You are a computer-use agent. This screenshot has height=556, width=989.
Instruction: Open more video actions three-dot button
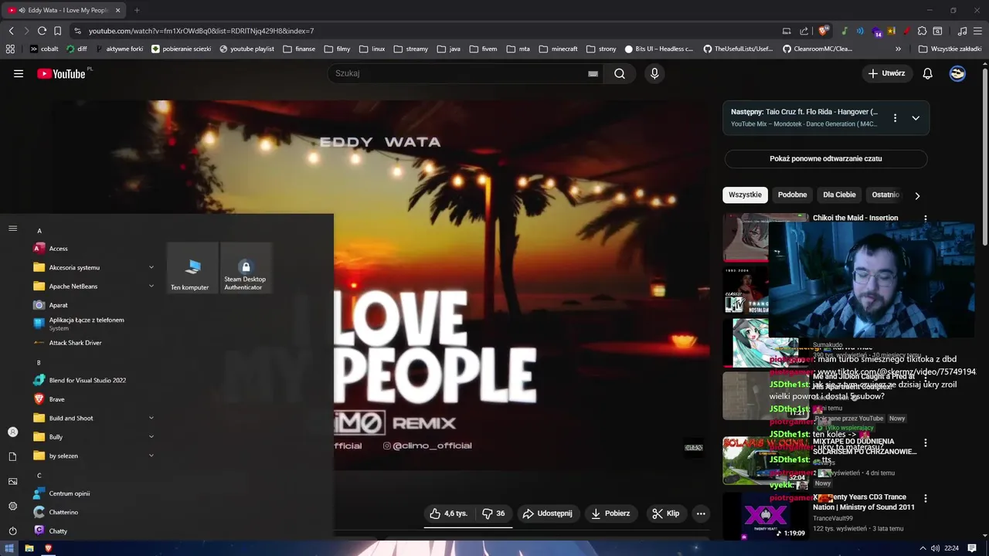coord(701,514)
